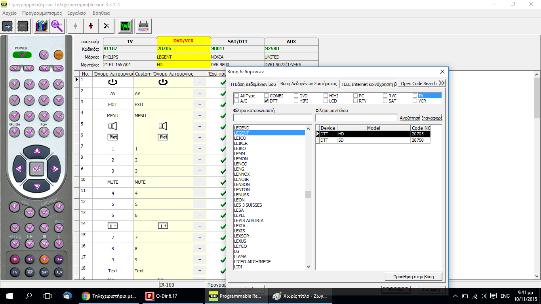Open Windows Start menu

click(x=10, y=296)
